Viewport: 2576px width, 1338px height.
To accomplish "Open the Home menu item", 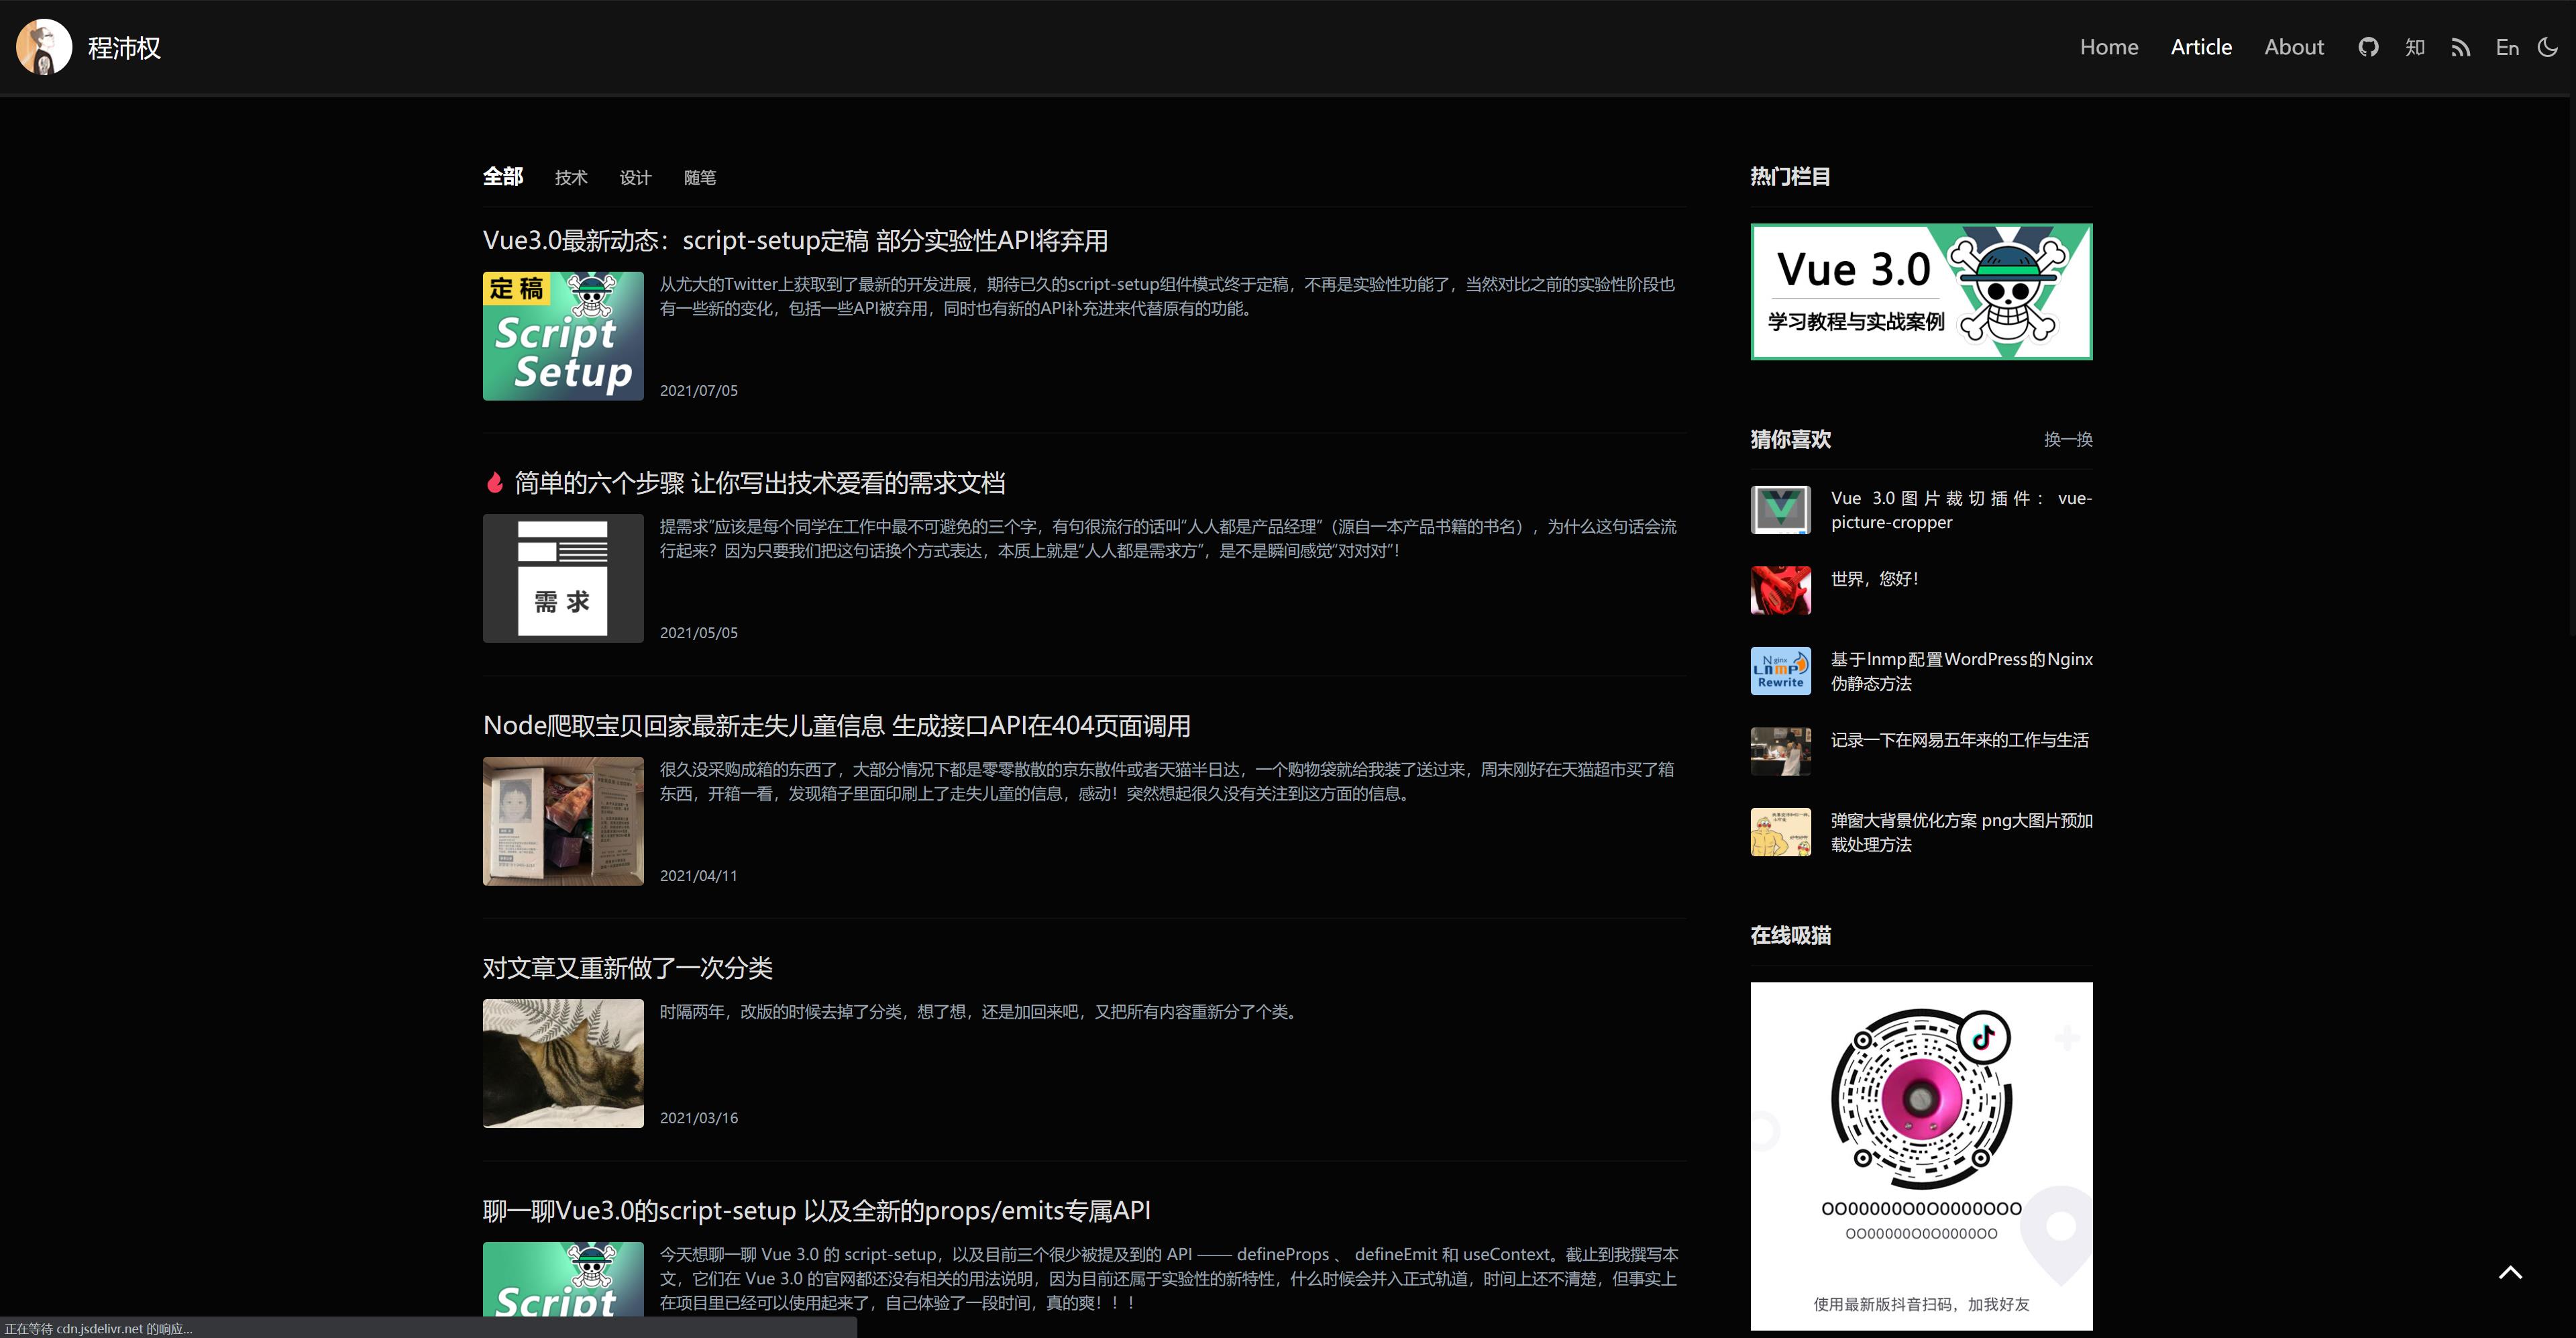I will tap(2109, 46).
